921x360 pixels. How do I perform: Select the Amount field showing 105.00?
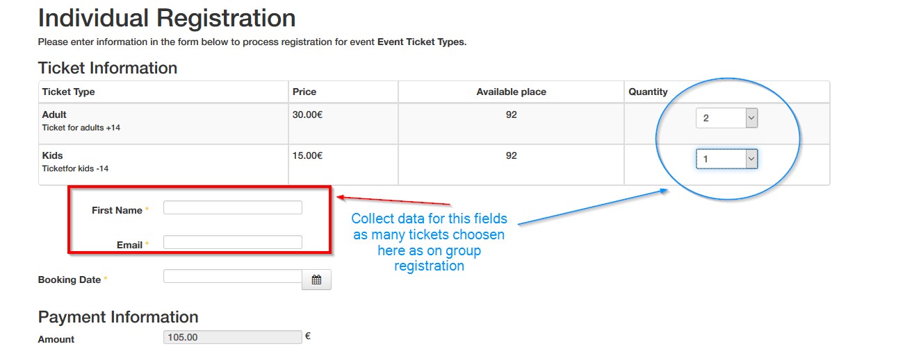[232, 338]
